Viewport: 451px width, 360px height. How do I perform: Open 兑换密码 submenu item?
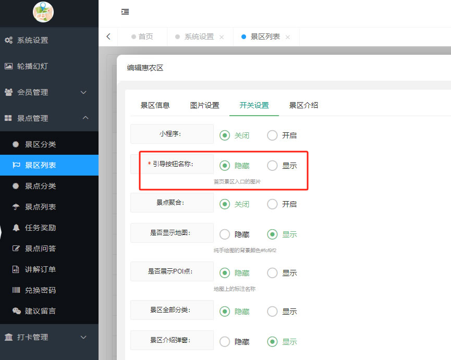pyautogui.click(x=49, y=290)
